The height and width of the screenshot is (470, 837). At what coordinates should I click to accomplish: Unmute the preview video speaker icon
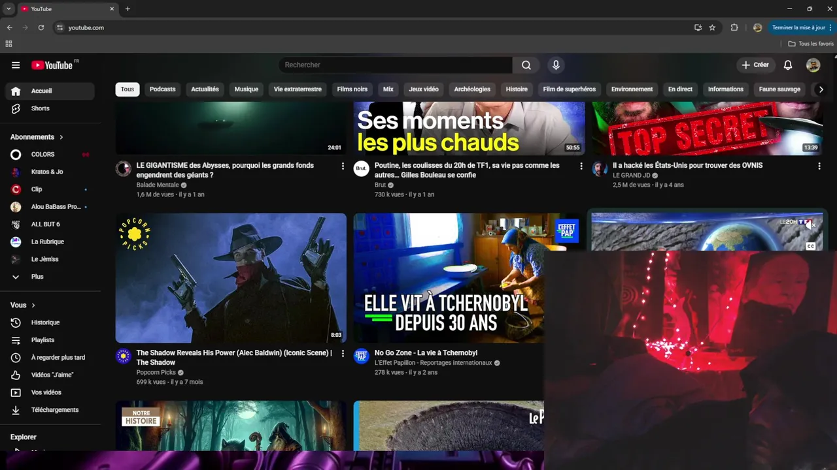click(810, 225)
